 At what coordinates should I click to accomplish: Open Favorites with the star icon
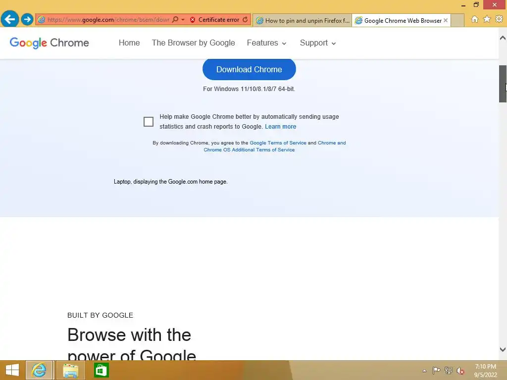pos(487,19)
